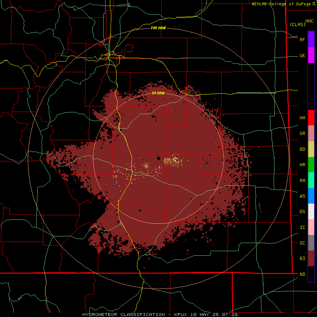Click the RA light green legend swatch
This screenshot has height=317, width=317.
311,180
